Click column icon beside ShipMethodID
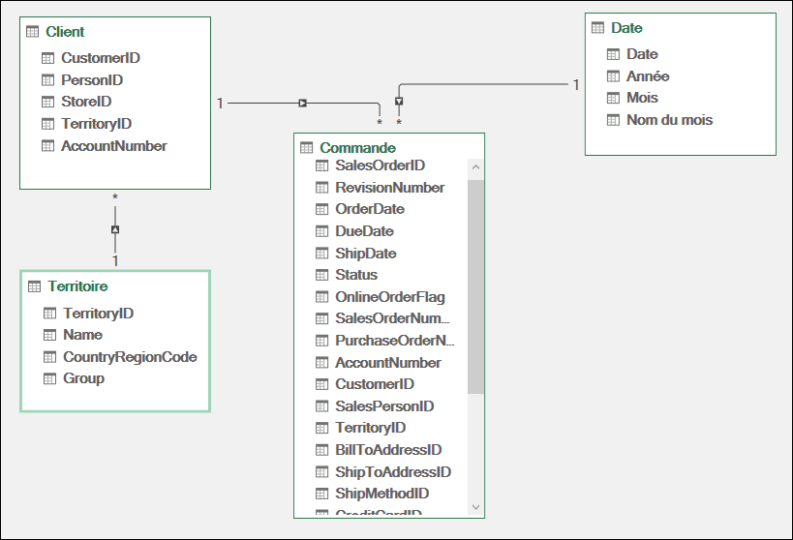This screenshot has width=793, height=540. tap(321, 494)
